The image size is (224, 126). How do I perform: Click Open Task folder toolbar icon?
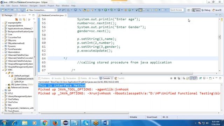coord(88,10)
